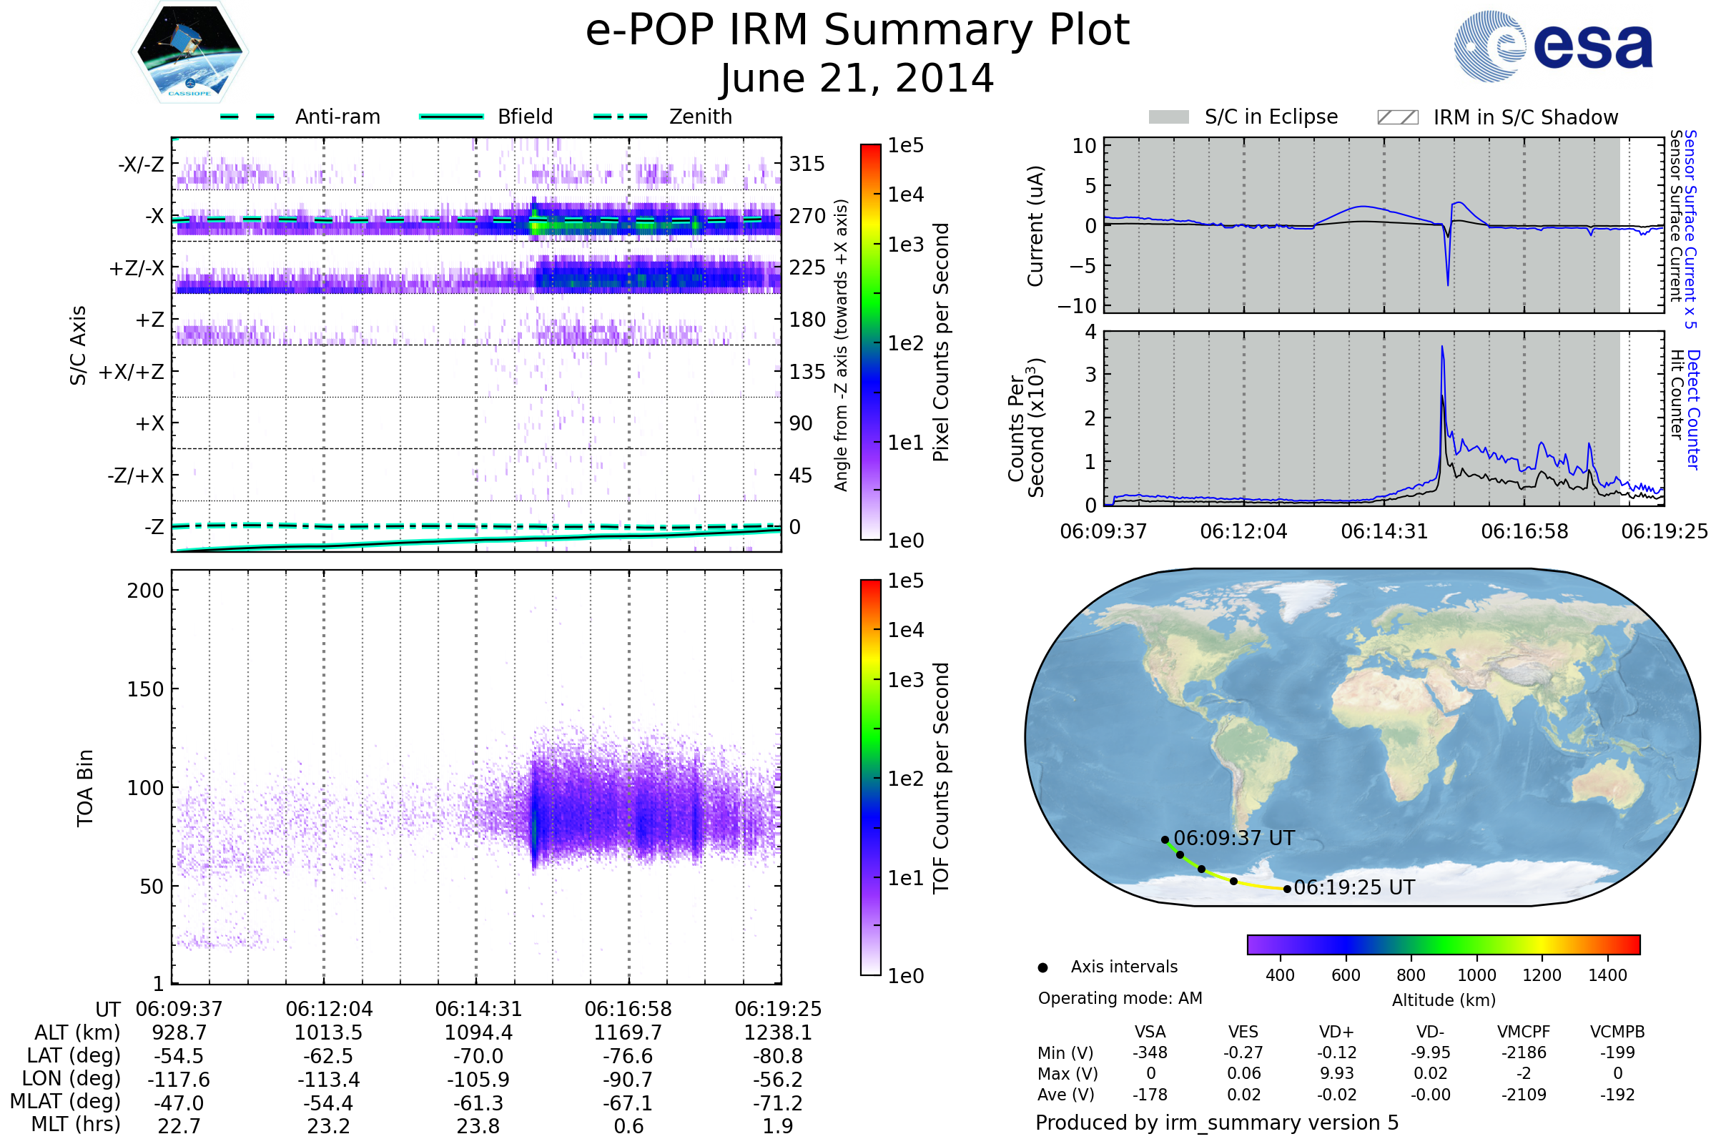This screenshot has width=1716, height=1144.
Task: Click the 06:19:25 UT end point on map
Action: pyautogui.click(x=1287, y=889)
